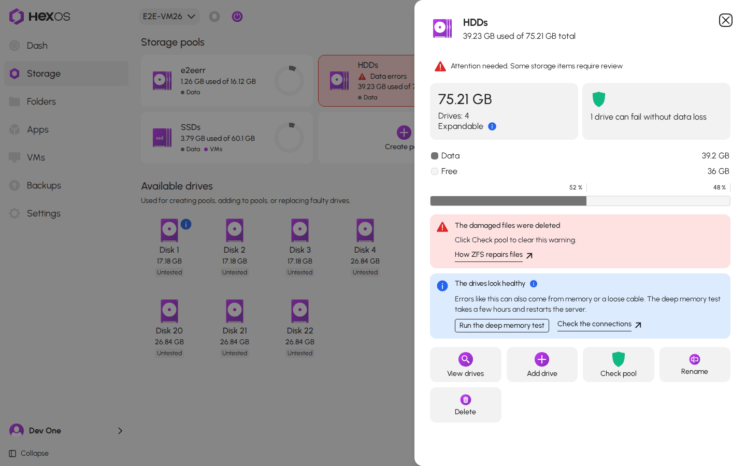Click the green shield redundancy icon
This screenshot has height=466, width=746.
click(599, 99)
